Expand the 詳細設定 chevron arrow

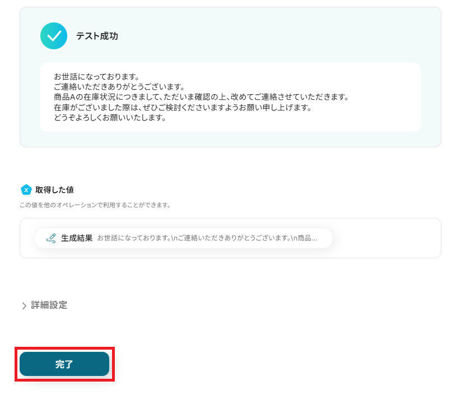[24, 306]
